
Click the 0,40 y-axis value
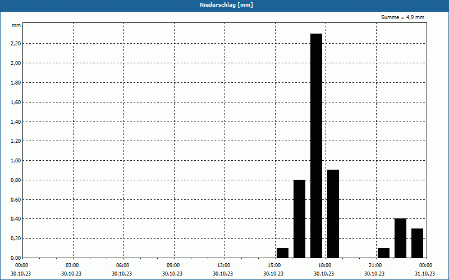click(x=16, y=219)
